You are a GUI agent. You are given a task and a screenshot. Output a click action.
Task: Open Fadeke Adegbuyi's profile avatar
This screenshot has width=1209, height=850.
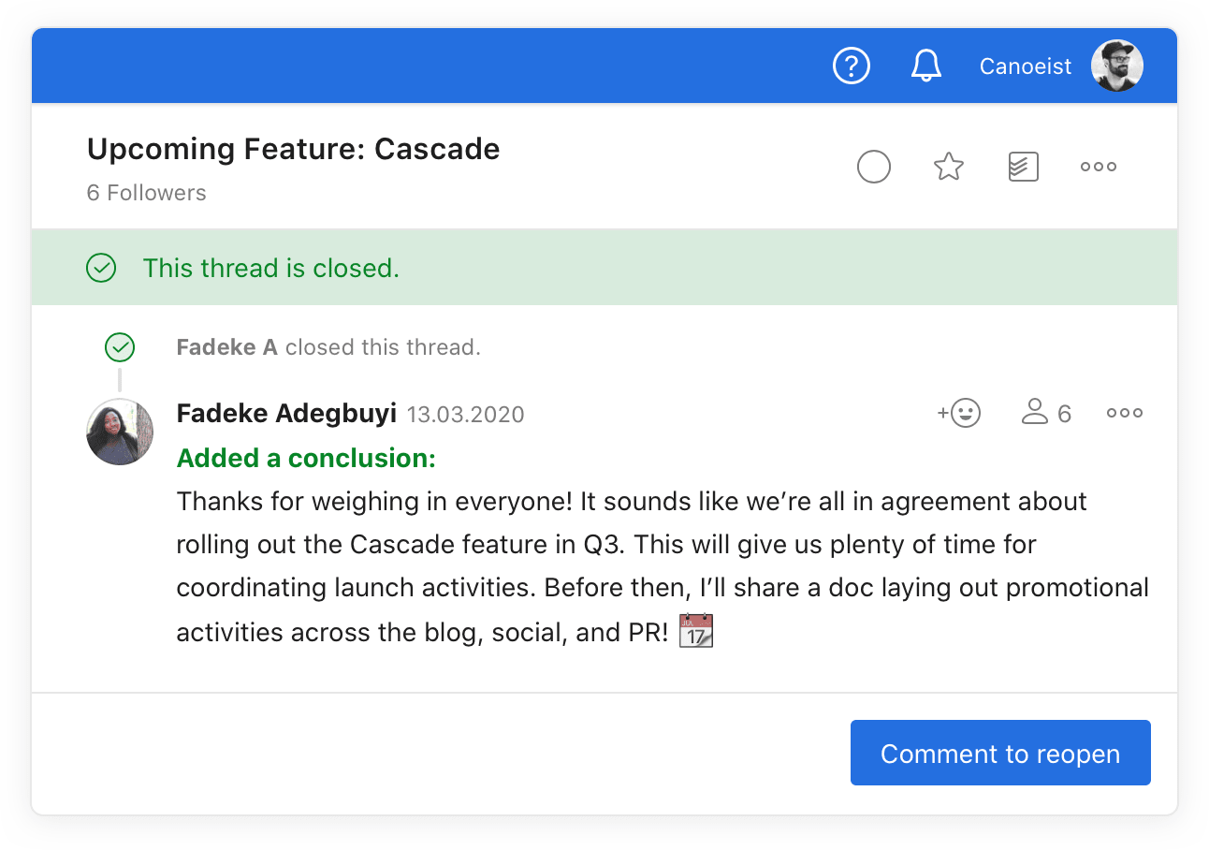120,432
